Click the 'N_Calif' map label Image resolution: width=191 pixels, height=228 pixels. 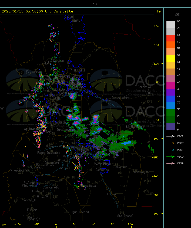click(80, 70)
